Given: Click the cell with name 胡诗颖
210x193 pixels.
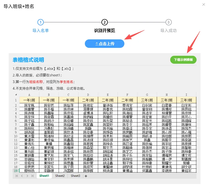Looking at the screenshot, I should coord(29,132).
